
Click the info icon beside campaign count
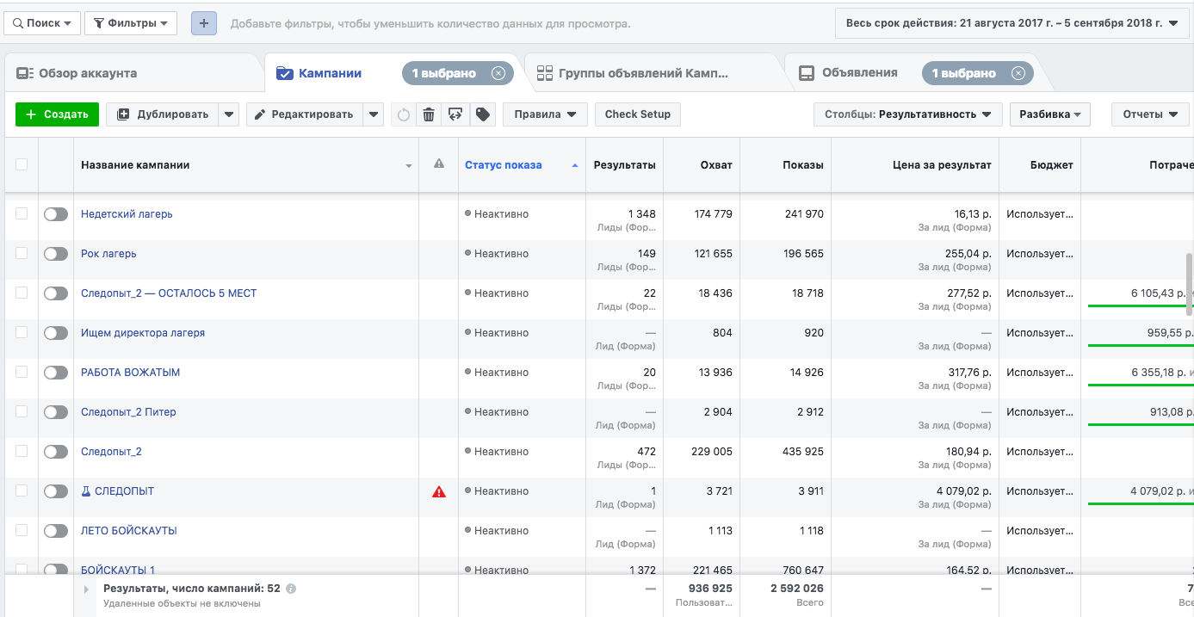click(291, 589)
